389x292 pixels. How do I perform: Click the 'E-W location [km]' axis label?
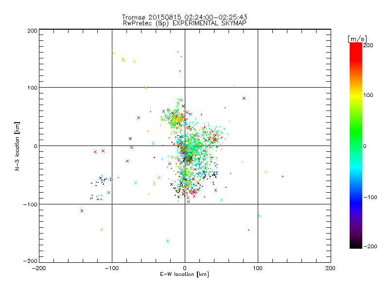tap(184, 274)
